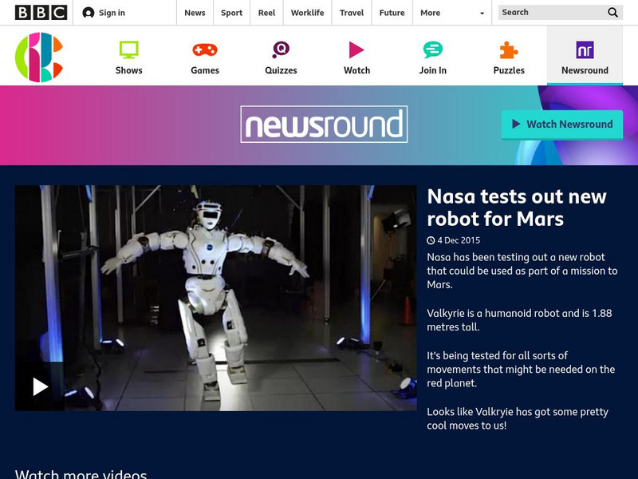Click the pink Watch play icon
Viewport: 638px width, 479px height.
(356, 49)
